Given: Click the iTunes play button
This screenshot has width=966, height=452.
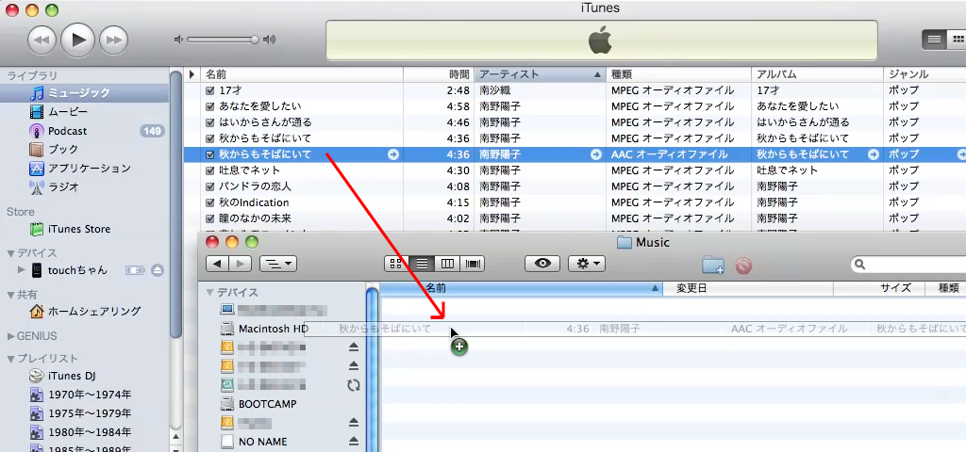Looking at the screenshot, I should tap(78, 40).
